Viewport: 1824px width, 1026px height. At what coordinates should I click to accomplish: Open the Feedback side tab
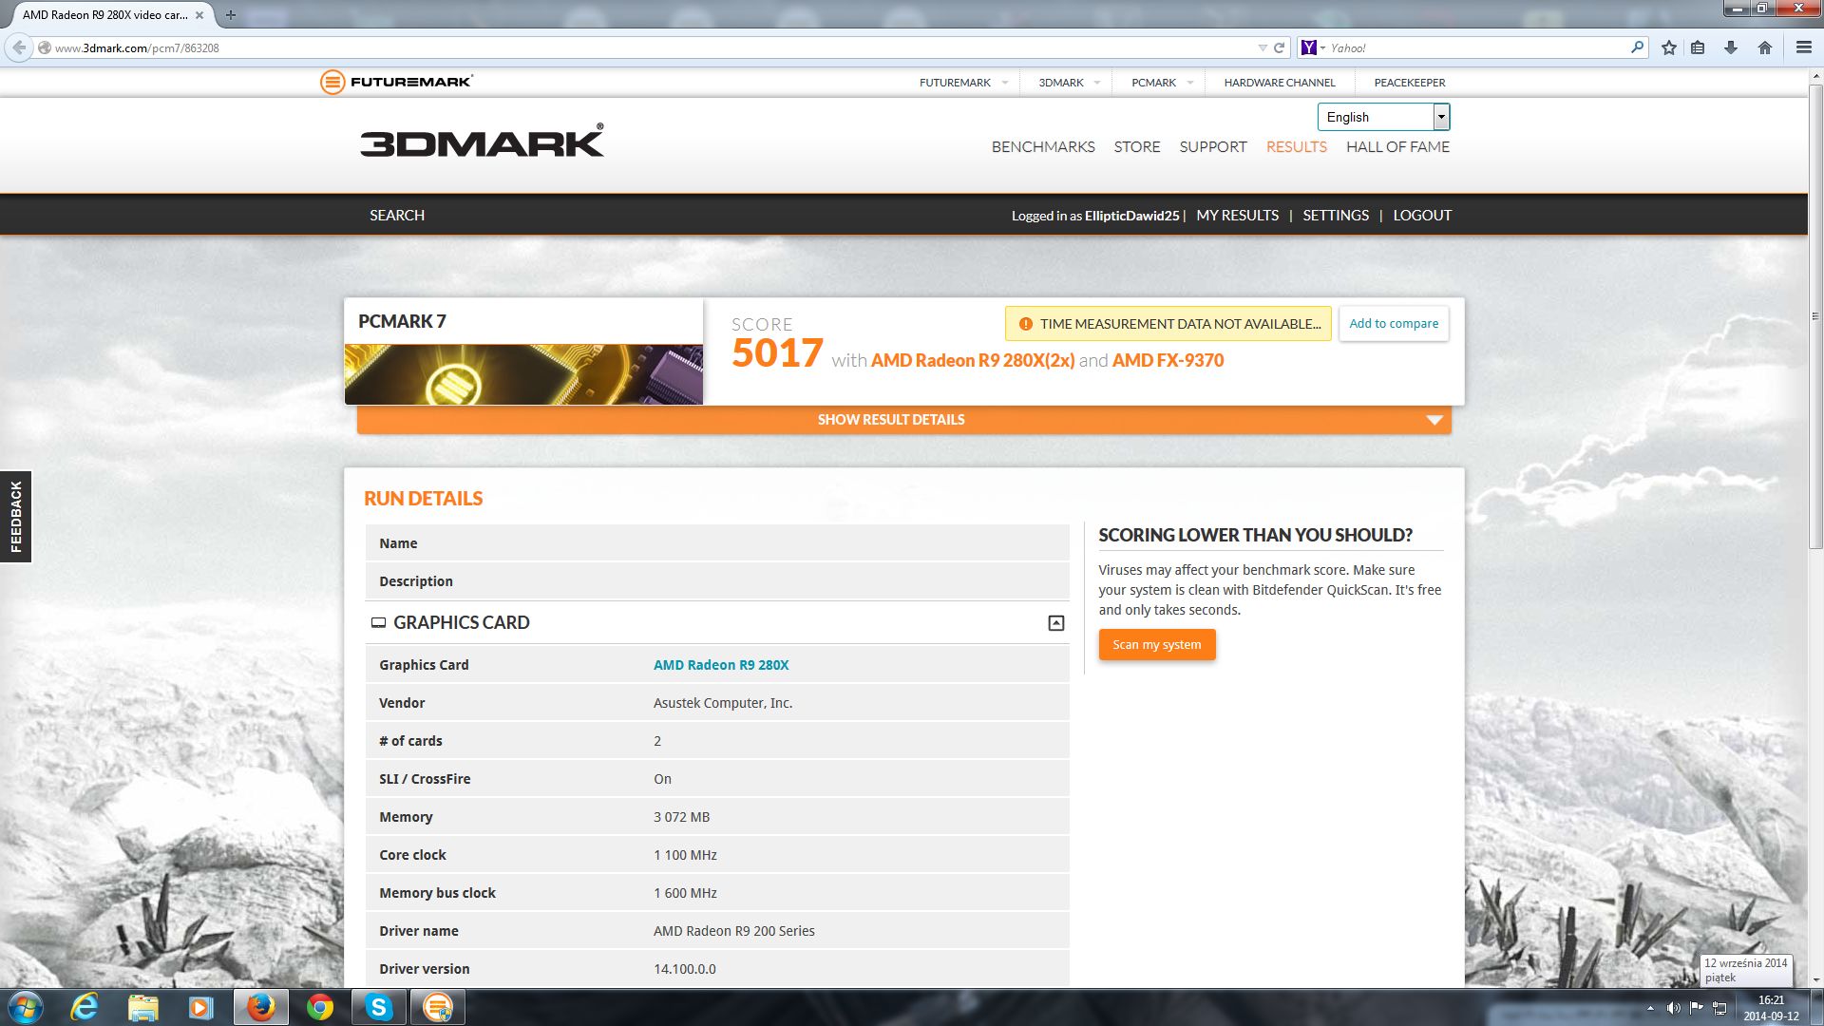click(x=15, y=517)
